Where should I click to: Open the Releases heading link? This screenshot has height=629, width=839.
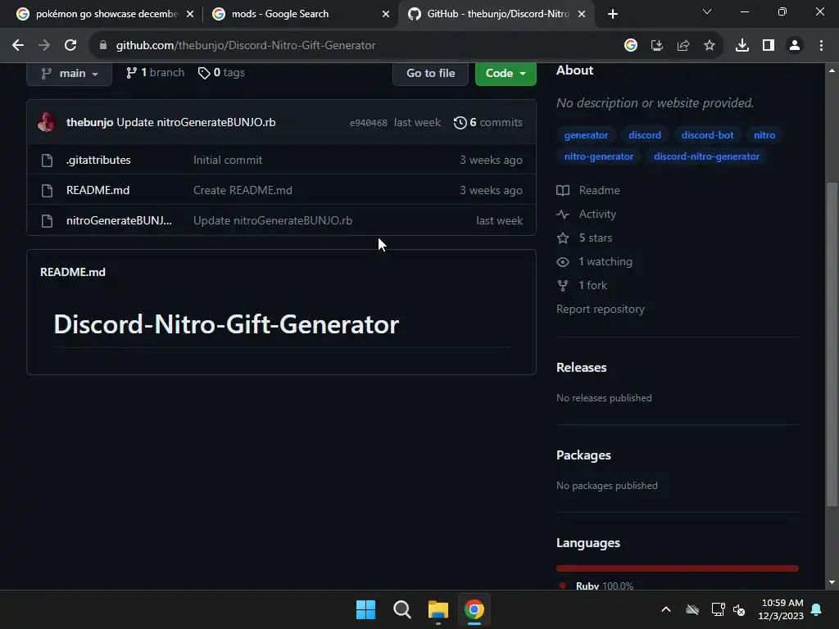pyautogui.click(x=581, y=368)
